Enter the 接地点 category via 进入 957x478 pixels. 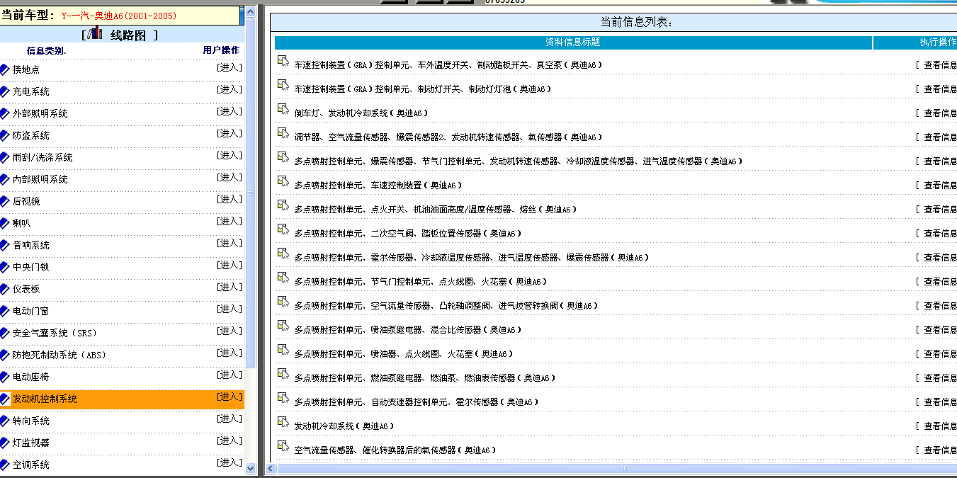tap(230, 68)
